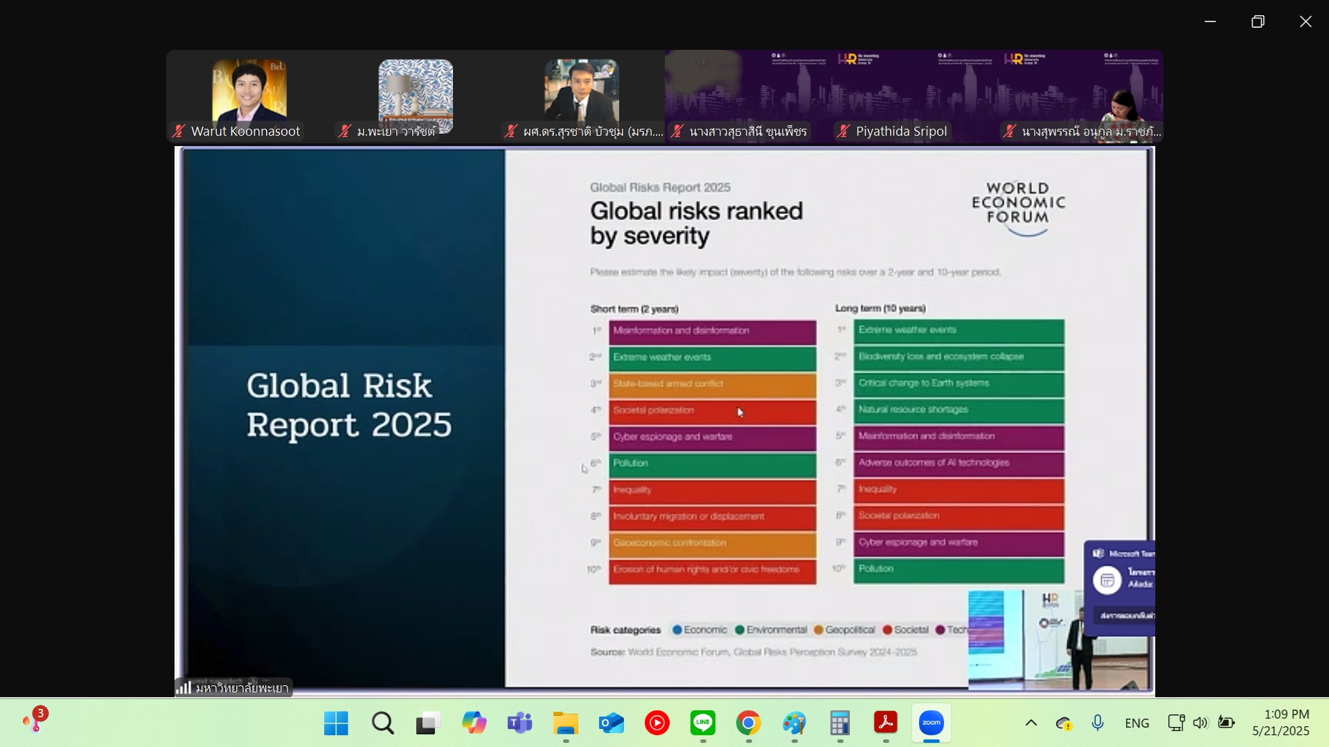Open Copilot from taskbar
This screenshot has height=747, width=1329.
pos(474,723)
